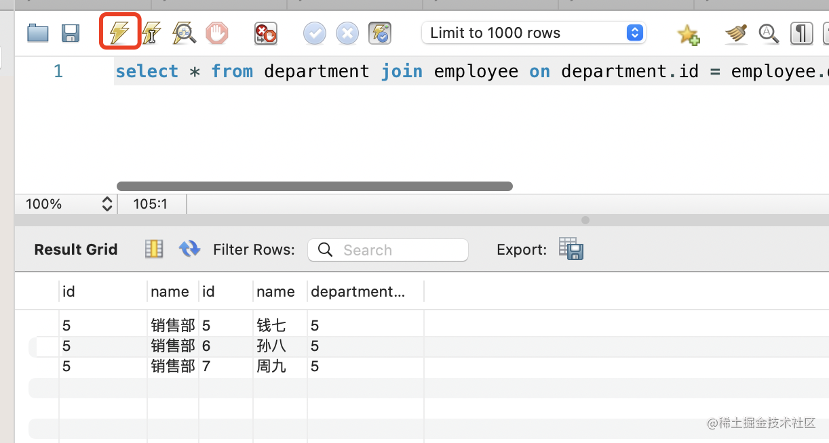Stop the running query
829x443 pixels.
tap(217, 33)
